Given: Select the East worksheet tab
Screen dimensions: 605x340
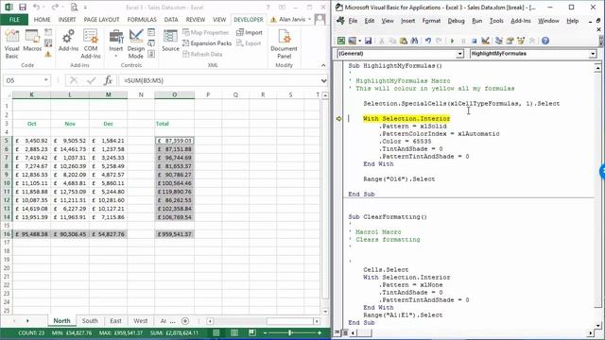Looking at the screenshot, I should (115, 321).
